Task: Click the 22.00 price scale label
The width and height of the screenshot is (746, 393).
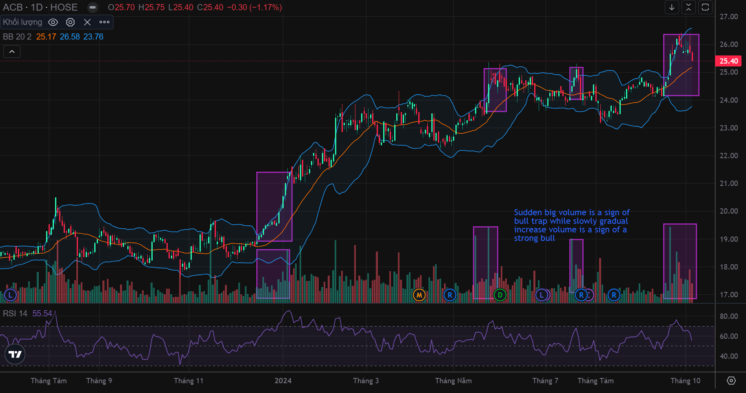Action: pyautogui.click(x=729, y=156)
